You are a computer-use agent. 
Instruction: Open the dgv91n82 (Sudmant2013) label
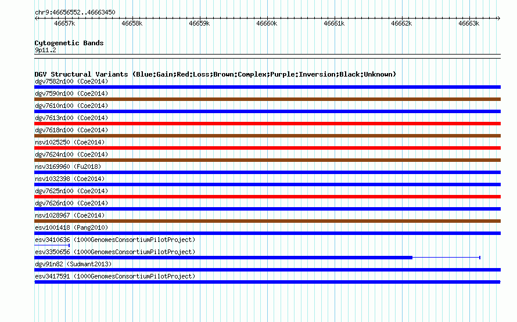pos(73,264)
